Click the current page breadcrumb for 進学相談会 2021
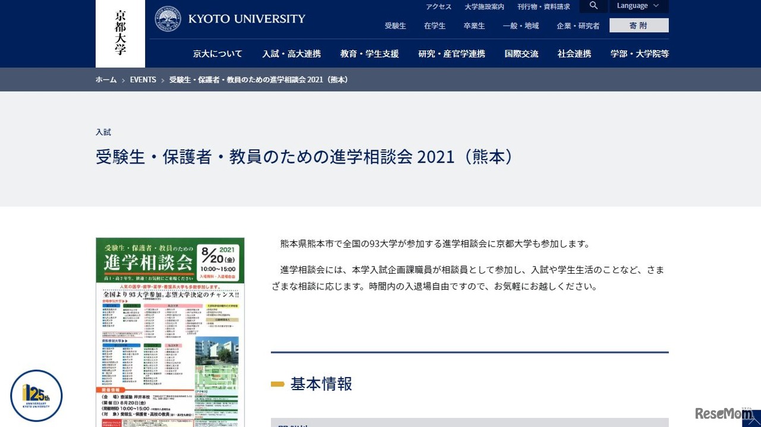Viewport: 761px width, 427px height. point(259,80)
